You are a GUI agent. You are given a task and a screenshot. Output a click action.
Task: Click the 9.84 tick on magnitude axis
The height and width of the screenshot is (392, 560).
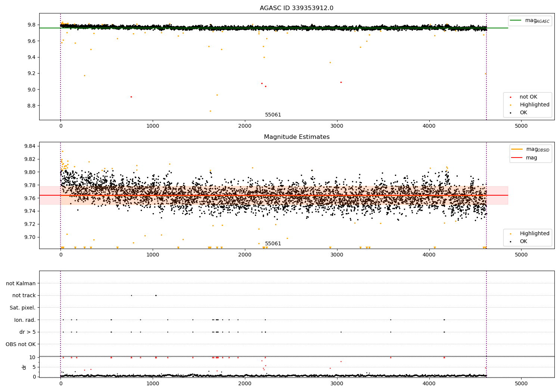[x=29, y=146]
